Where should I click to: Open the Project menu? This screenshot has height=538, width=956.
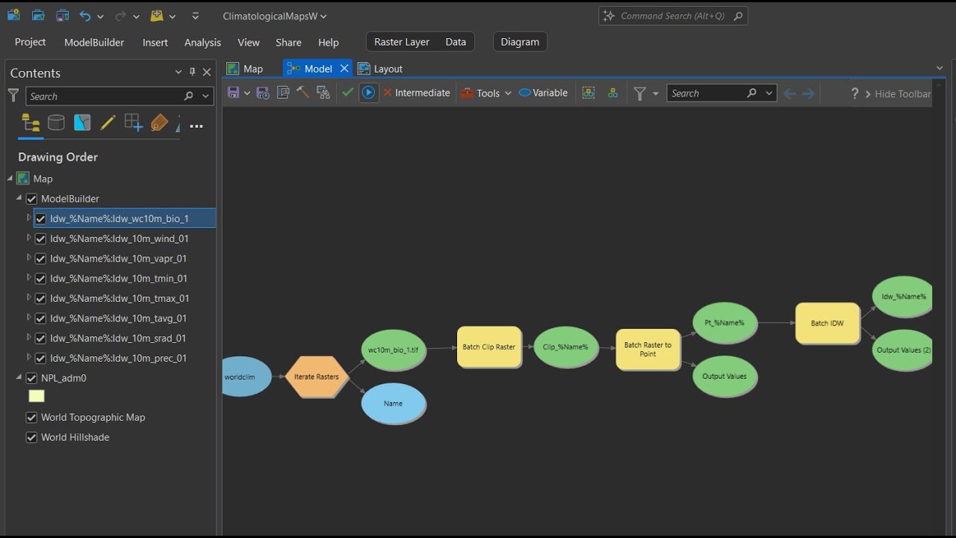tap(31, 42)
